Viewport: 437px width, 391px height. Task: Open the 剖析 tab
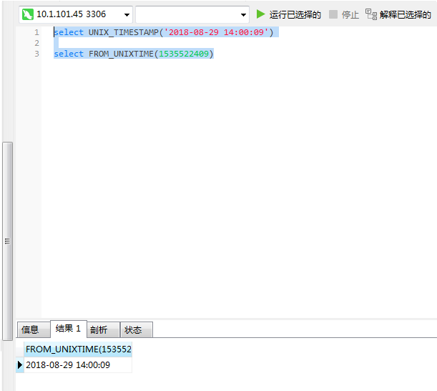pyautogui.click(x=104, y=329)
